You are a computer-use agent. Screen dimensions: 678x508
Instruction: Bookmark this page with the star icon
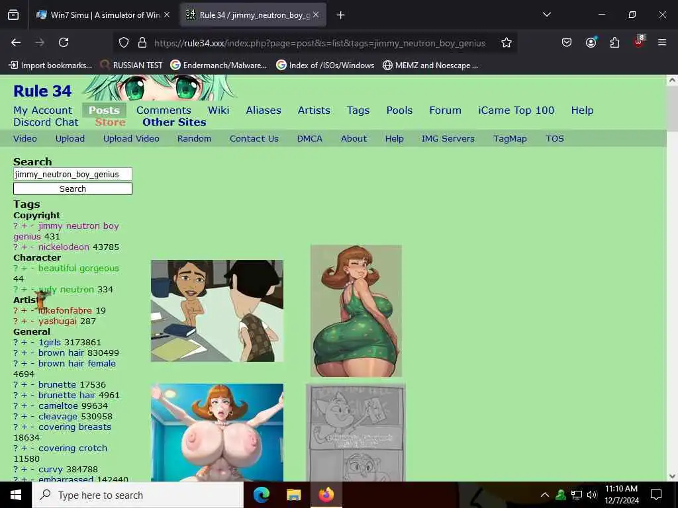tap(507, 42)
